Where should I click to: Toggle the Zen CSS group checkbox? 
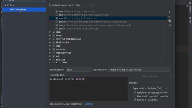tap(54, 60)
